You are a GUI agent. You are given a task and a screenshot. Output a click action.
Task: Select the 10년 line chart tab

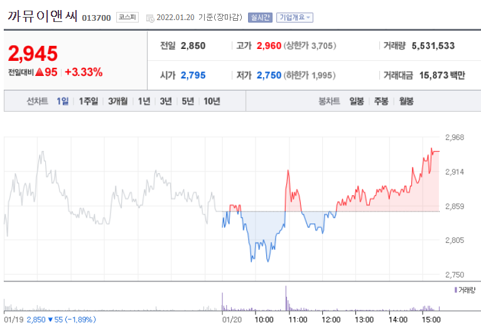pyautogui.click(x=212, y=101)
